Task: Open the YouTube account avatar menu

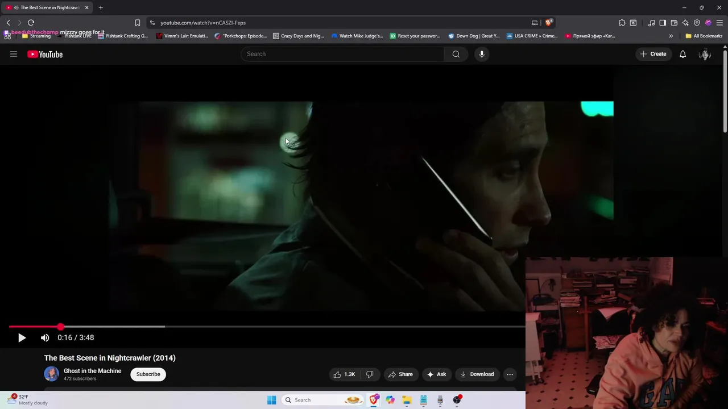Action: pos(705,54)
